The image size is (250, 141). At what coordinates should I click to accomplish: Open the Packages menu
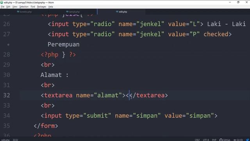[41, 7]
